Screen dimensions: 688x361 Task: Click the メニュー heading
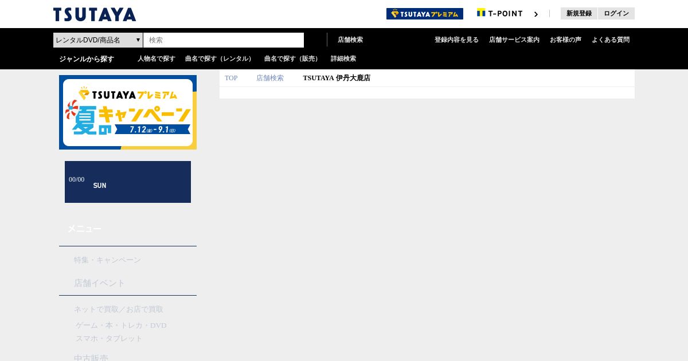click(84, 229)
